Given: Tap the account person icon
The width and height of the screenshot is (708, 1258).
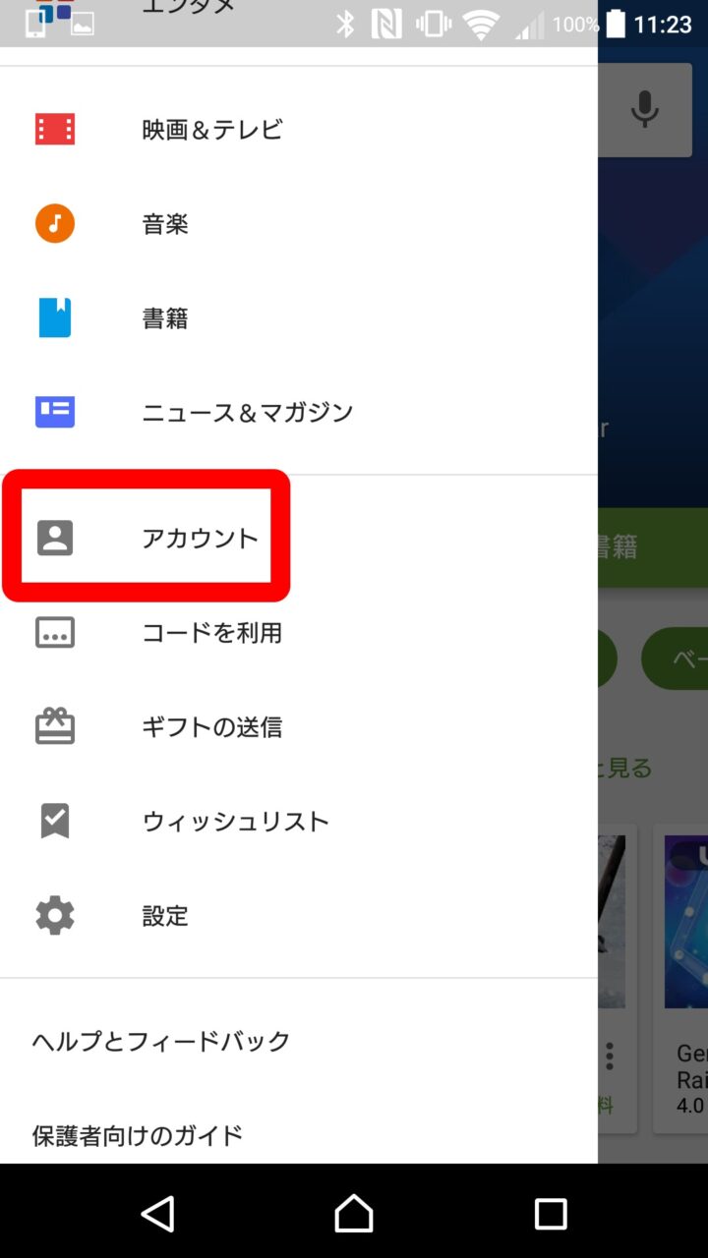Looking at the screenshot, I should (55, 538).
